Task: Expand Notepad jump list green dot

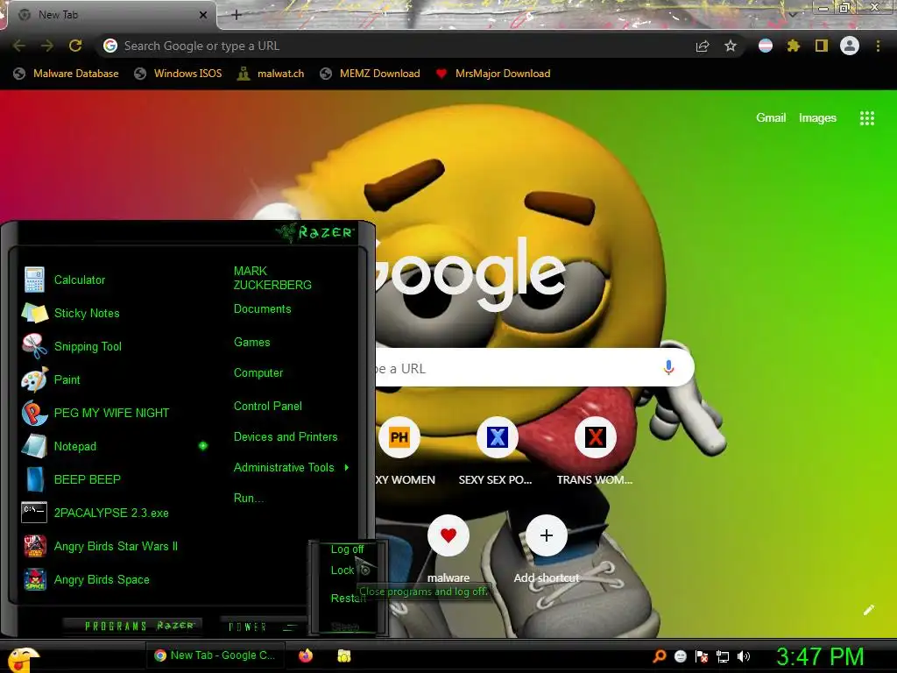Action: pyautogui.click(x=203, y=446)
